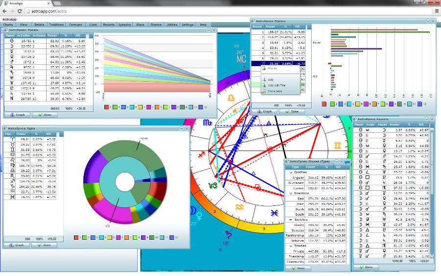Collapse the Qualities group
The width and height of the screenshot is (441, 276).
coord(291,173)
